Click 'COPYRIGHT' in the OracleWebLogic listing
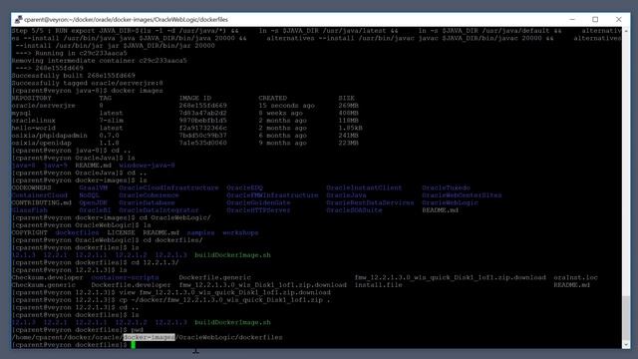 coord(29,232)
